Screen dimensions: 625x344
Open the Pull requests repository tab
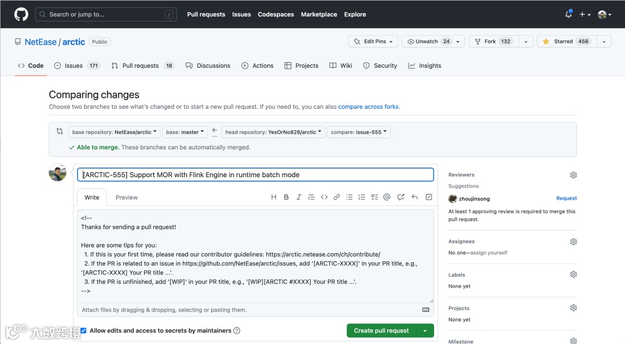tap(140, 66)
